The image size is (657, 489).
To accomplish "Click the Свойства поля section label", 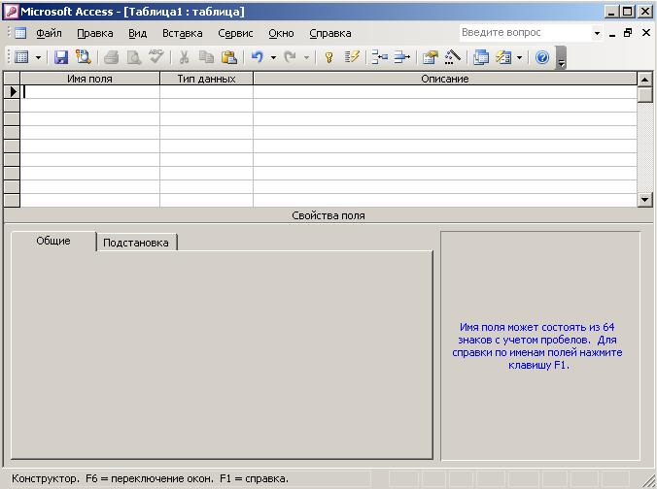I will 328,215.
